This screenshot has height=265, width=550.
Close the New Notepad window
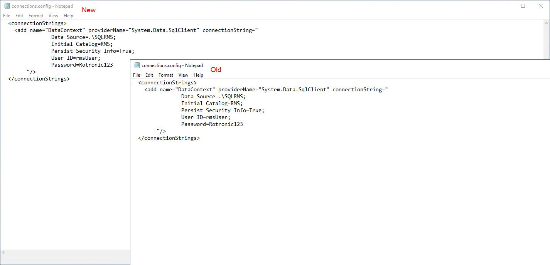click(x=541, y=6)
